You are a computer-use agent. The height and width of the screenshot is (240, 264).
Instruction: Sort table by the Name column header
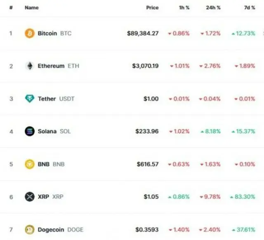click(32, 8)
